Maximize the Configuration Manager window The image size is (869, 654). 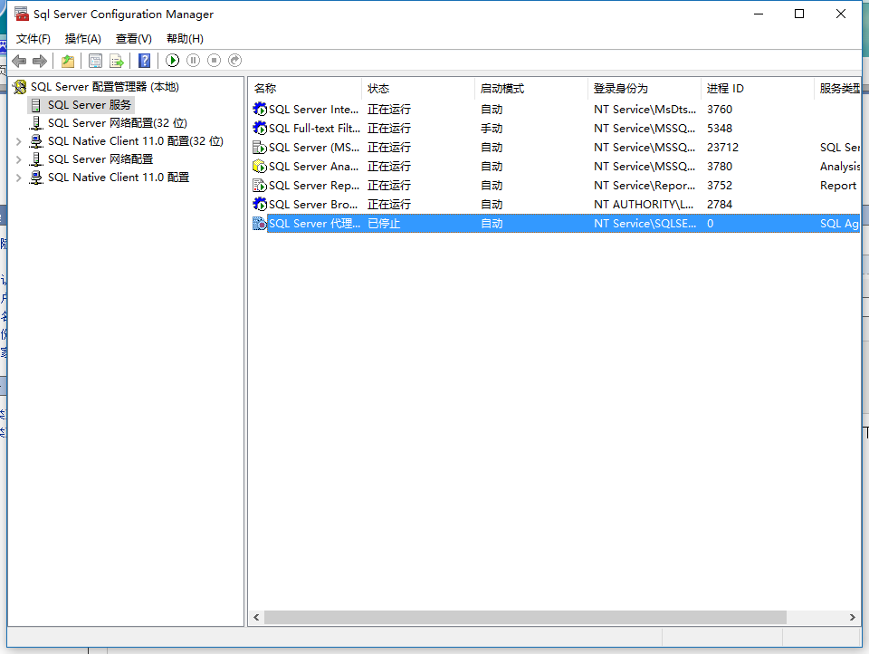coord(799,14)
